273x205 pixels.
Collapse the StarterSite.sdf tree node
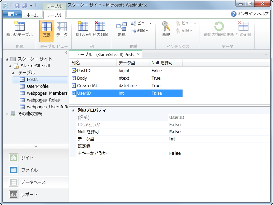(x=10, y=66)
